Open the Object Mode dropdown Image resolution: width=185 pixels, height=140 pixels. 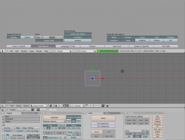point(39,106)
